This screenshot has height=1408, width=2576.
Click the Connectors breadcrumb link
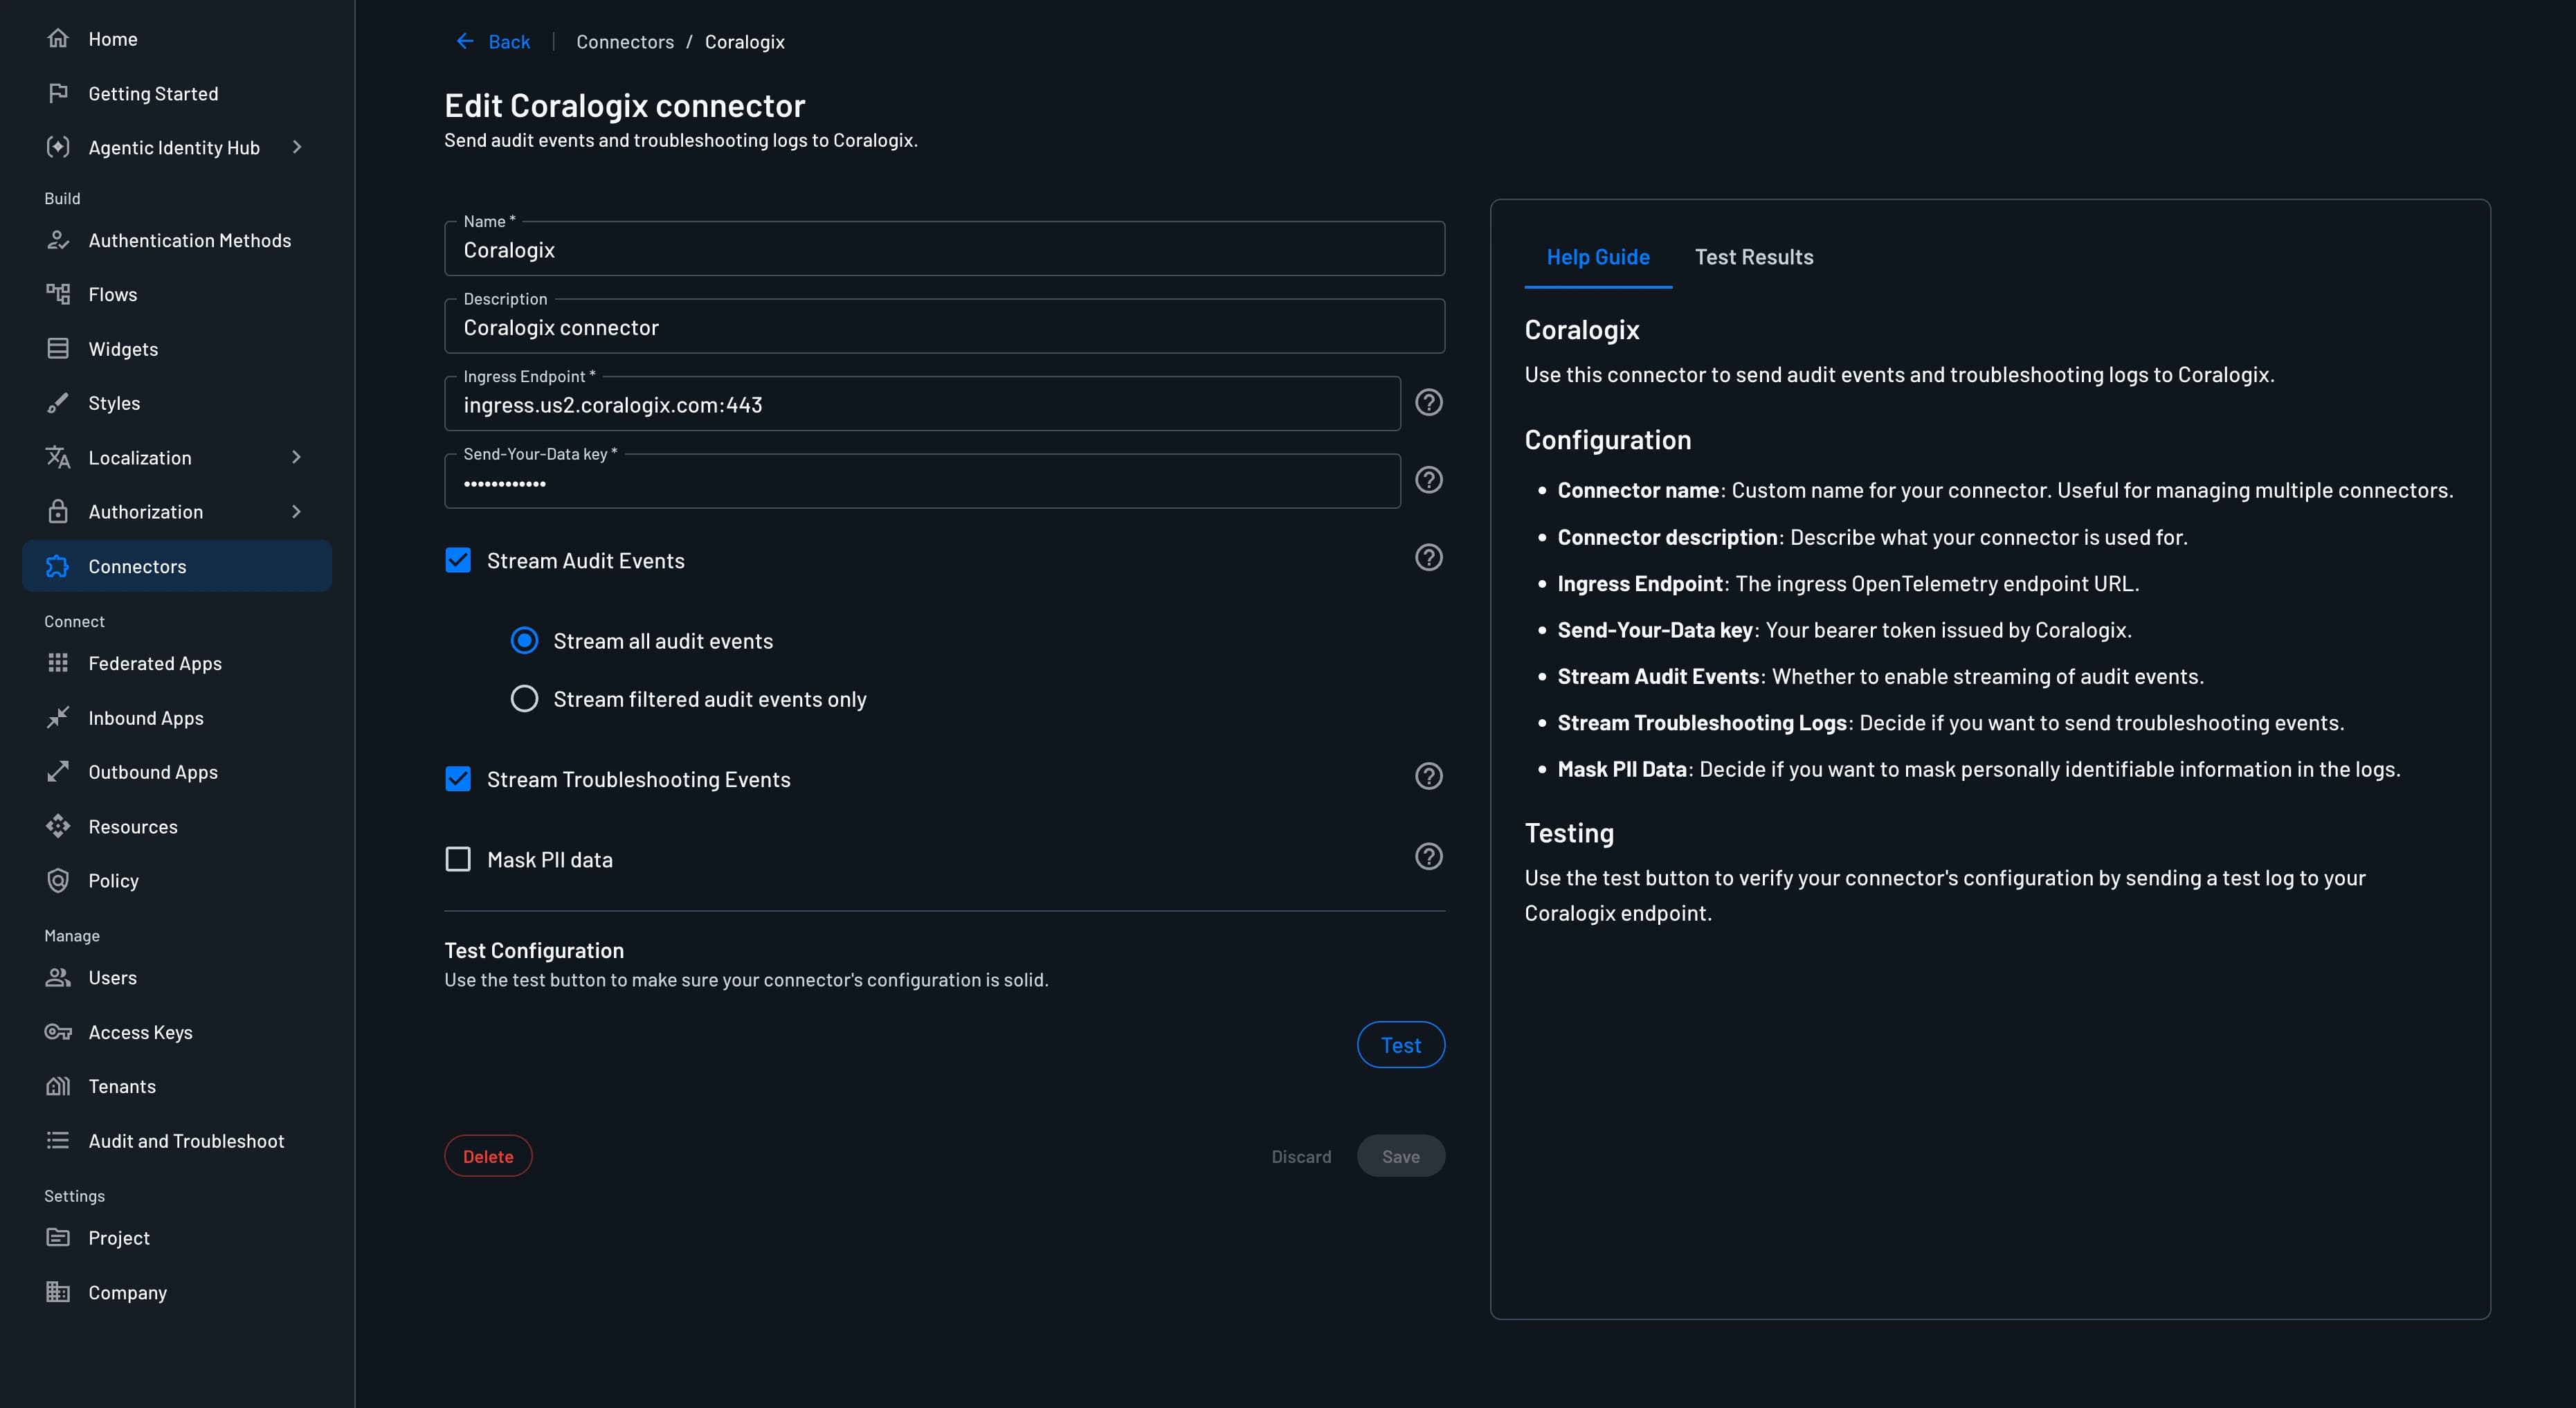point(625,42)
